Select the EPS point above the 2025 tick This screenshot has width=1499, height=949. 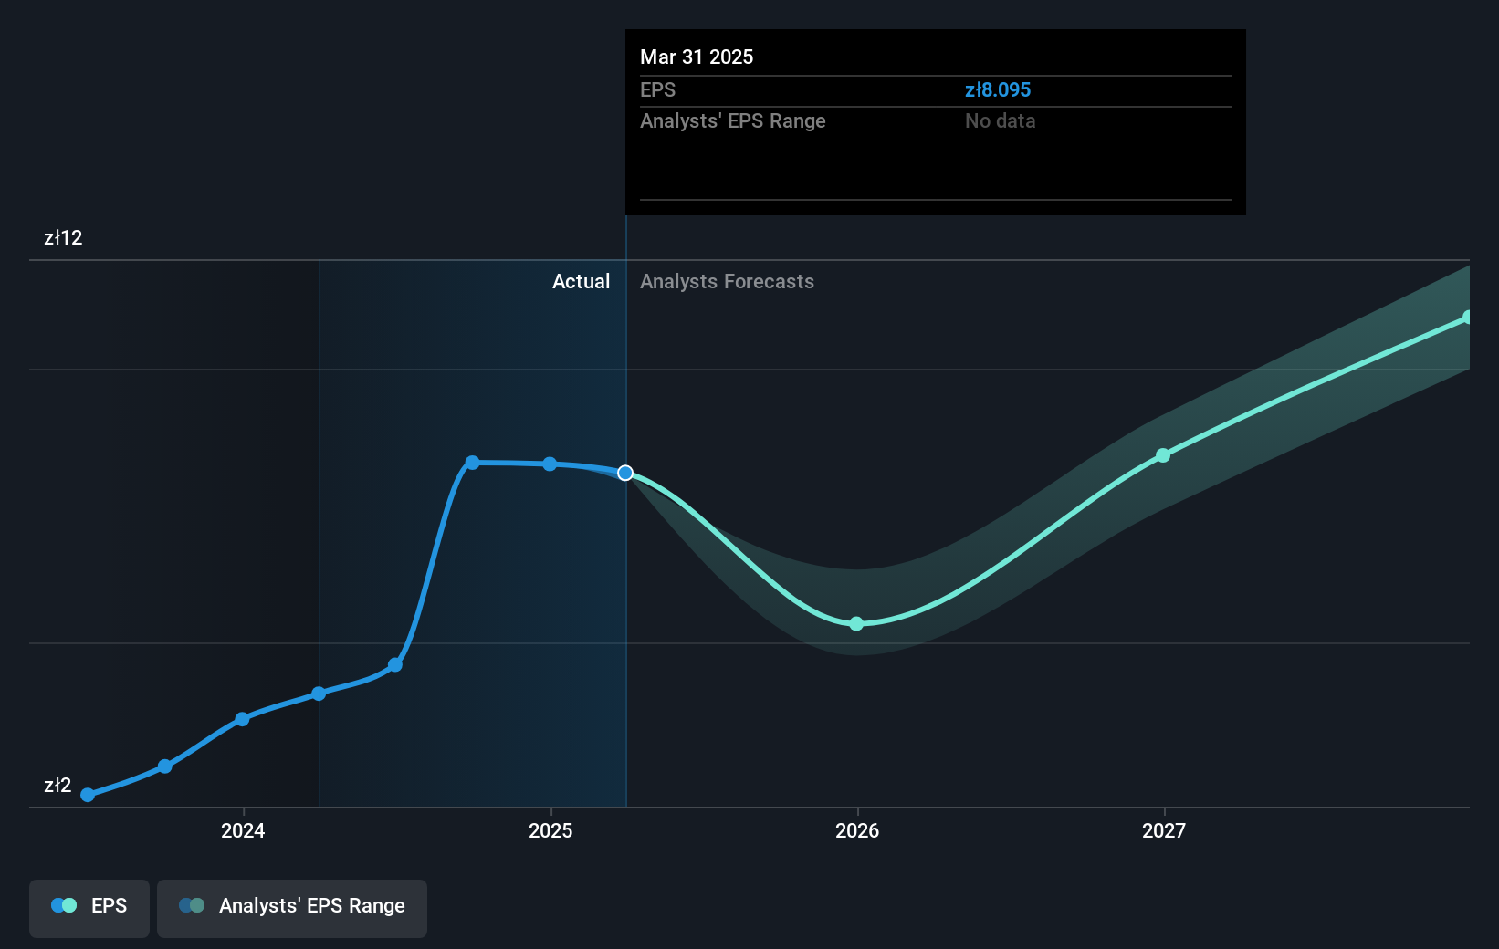(550, 464)
